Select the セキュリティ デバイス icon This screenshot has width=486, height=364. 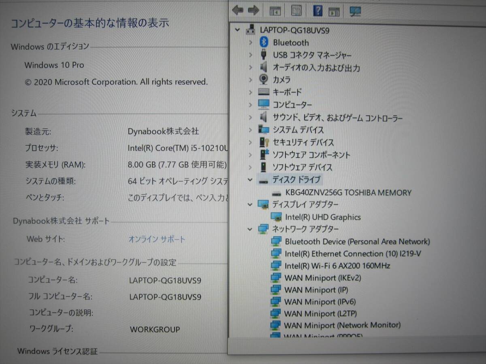point(264,142)
